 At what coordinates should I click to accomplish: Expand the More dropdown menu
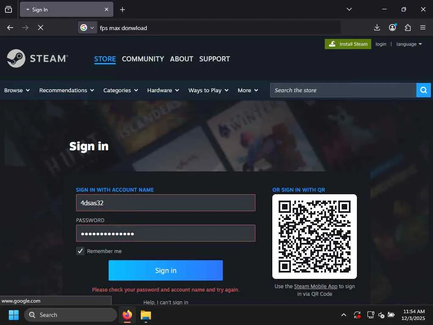click(x=248, y=91)
